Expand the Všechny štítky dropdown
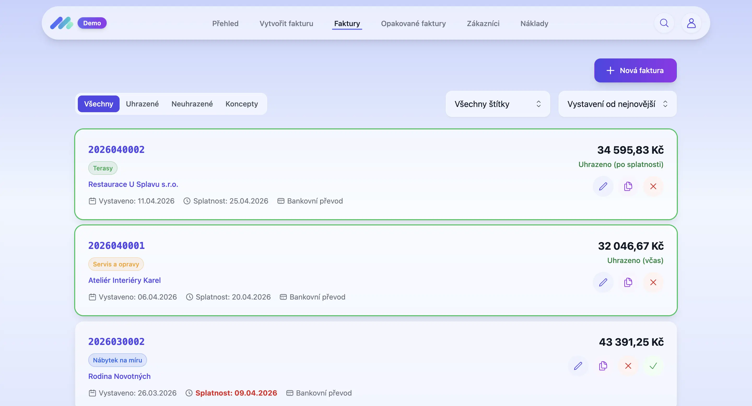The width and height of the screenshot is (752, 406). pos(497,104)
